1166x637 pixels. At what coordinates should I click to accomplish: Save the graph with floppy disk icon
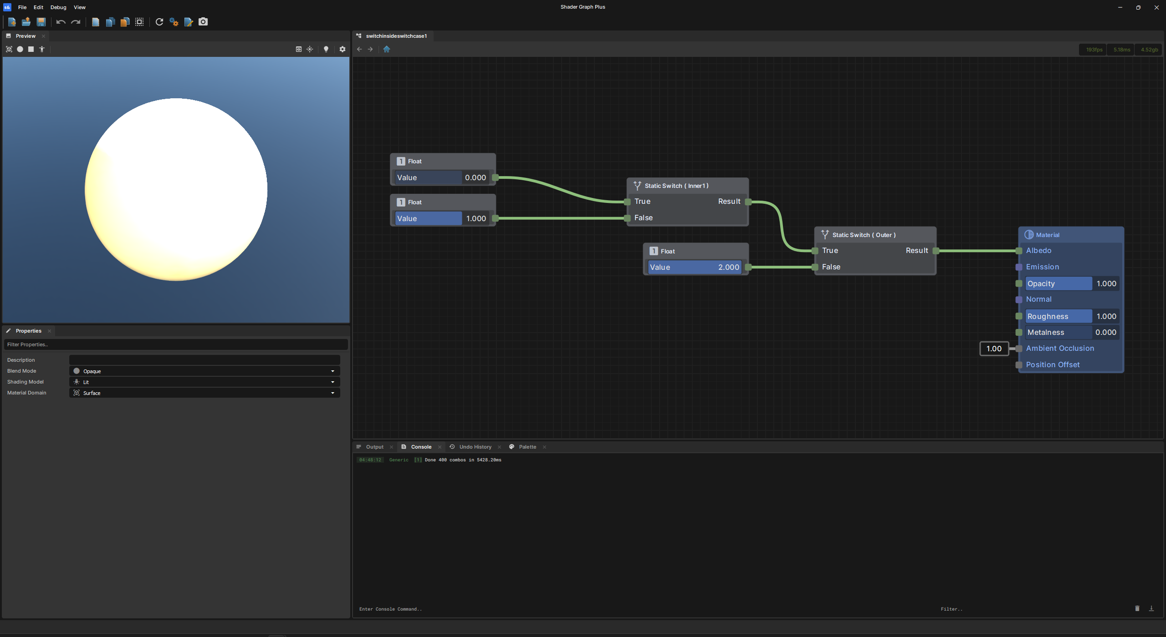coord(41,22)
